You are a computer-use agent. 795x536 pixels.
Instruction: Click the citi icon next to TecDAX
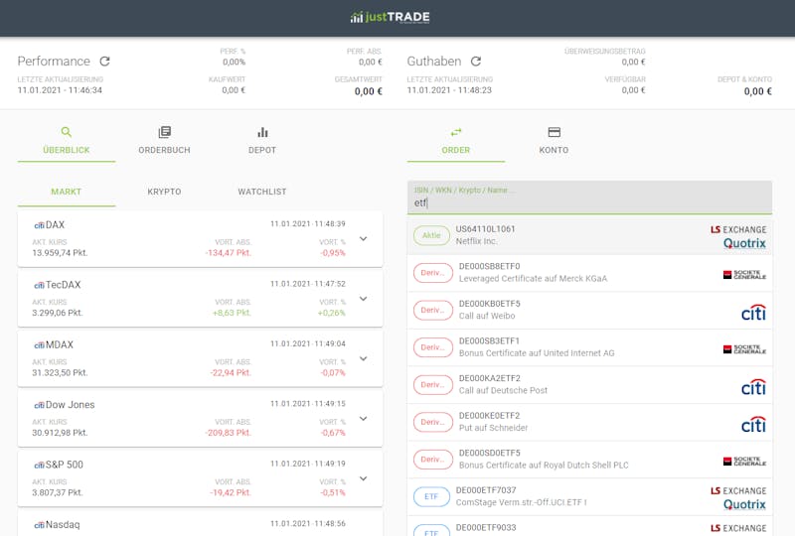39,285
